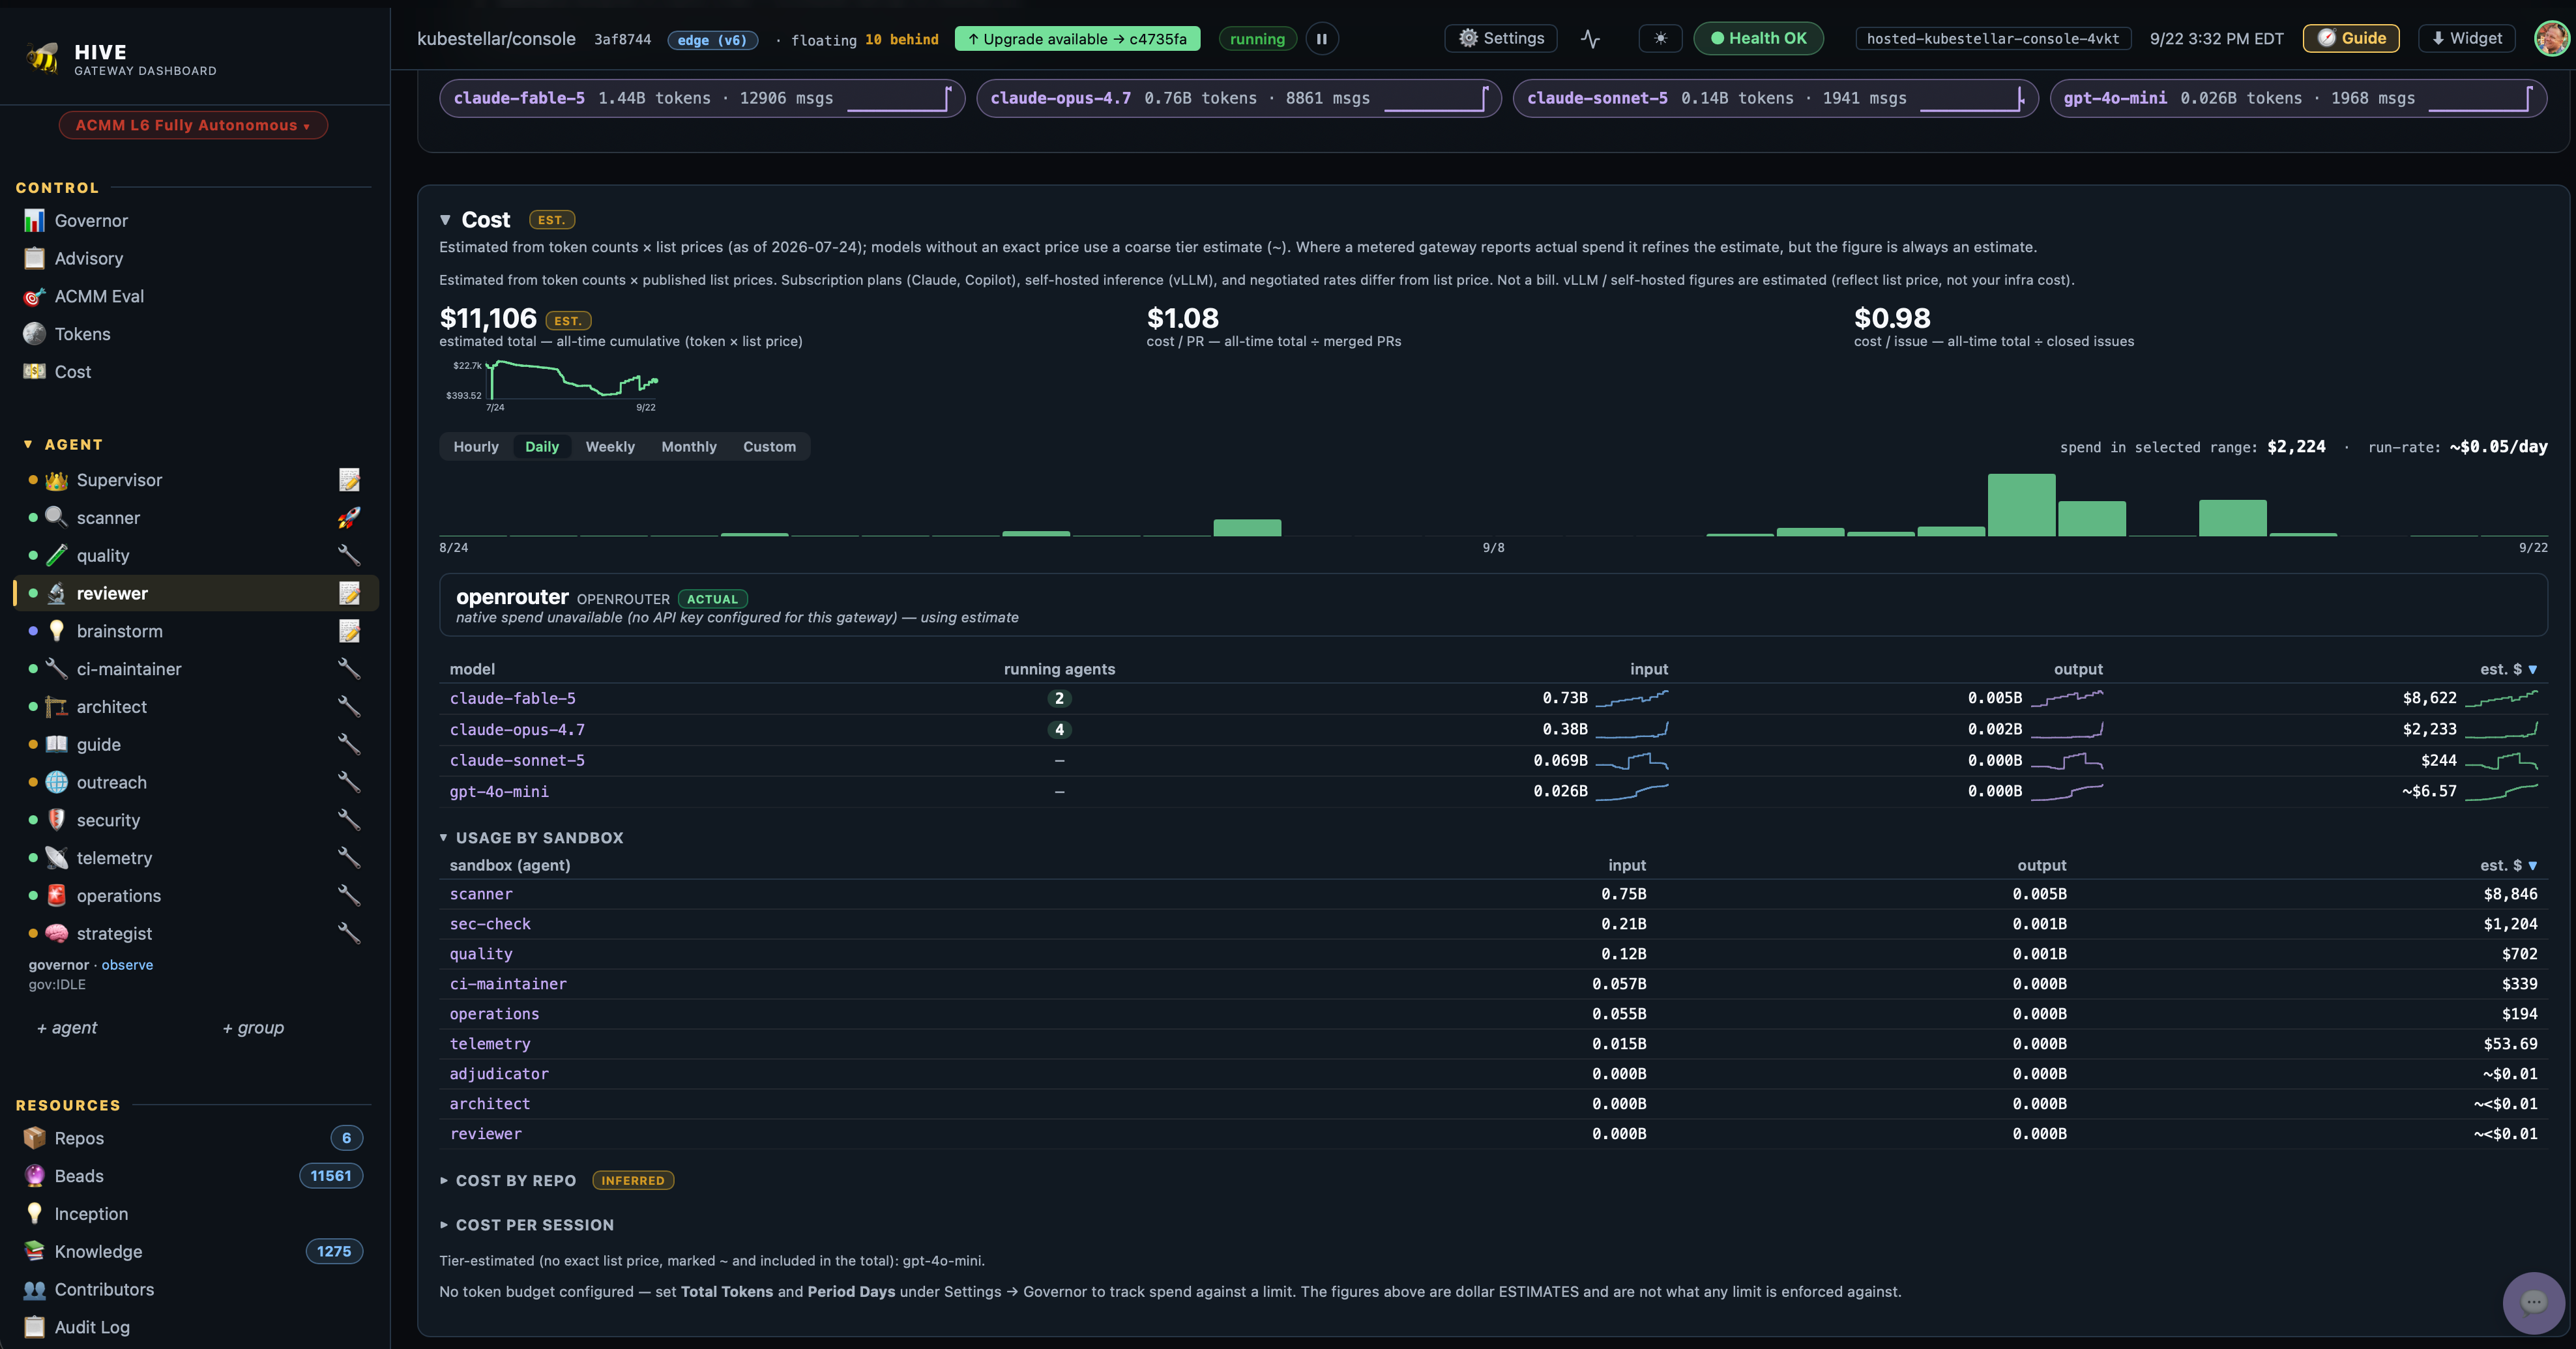Open the user avatar in the header
This screenshot has width=2576, height=1349.
pyautogui.click(x=2552, y=39)
